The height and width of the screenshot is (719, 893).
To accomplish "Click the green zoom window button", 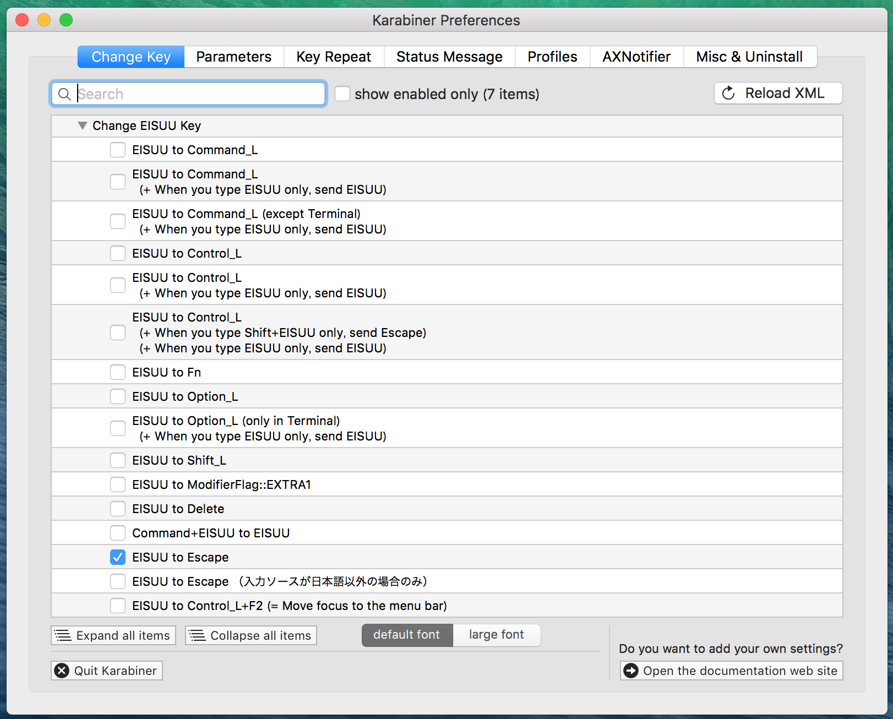I will [x=66, y=20].
